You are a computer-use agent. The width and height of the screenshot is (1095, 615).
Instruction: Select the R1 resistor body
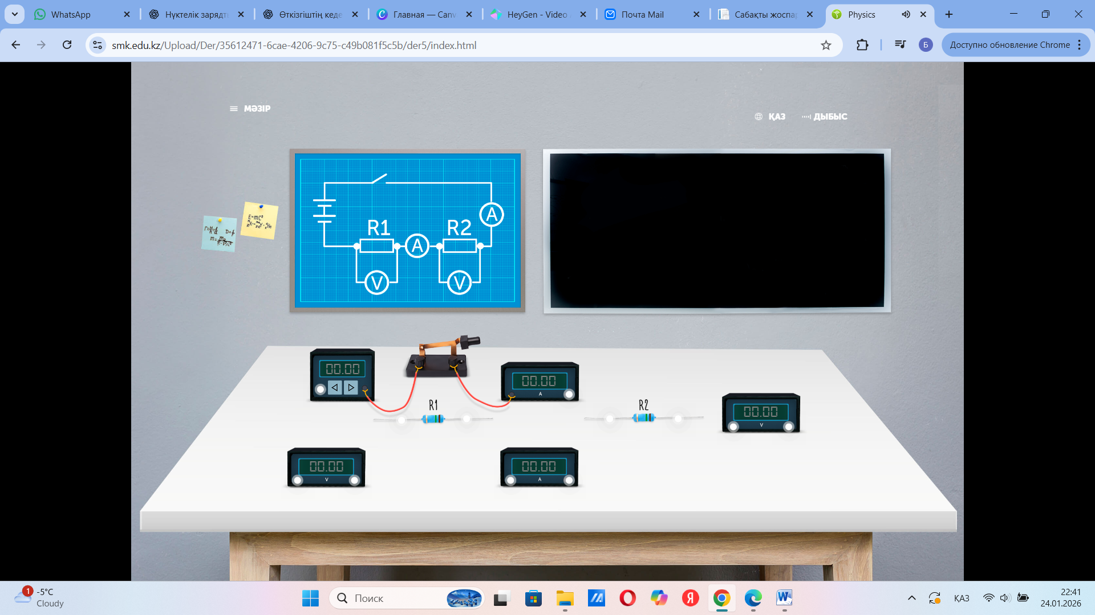433,419
